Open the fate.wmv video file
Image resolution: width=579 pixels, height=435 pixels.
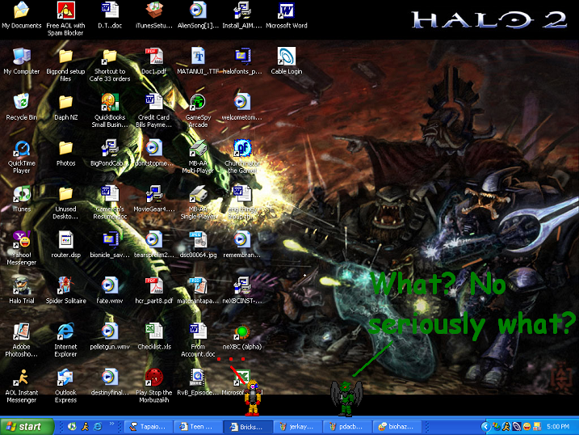point(110,285)
